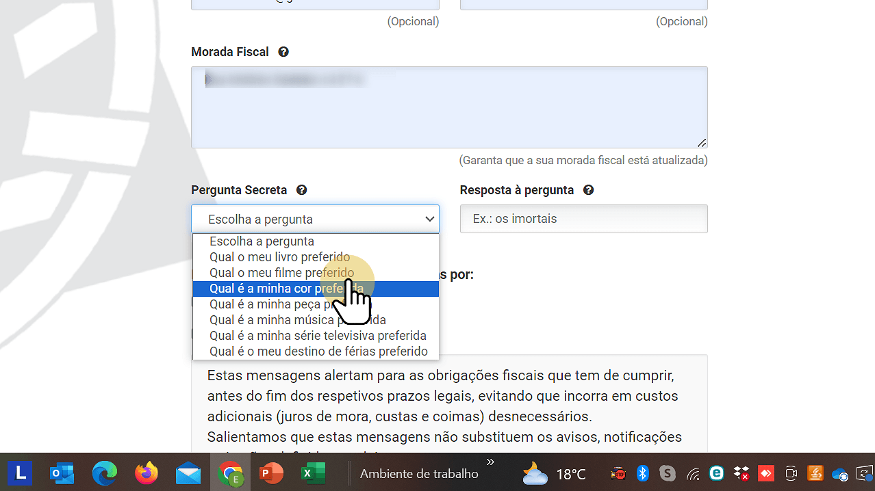This screenshot has width=875, height=491.
Task: Click the Resposta à pergunta input field
Action: tap(583, 218)
